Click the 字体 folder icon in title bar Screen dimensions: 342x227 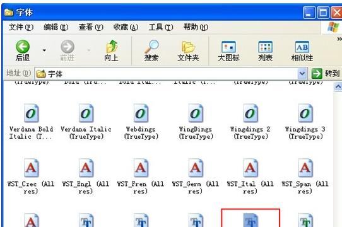(x=9, y=13)
